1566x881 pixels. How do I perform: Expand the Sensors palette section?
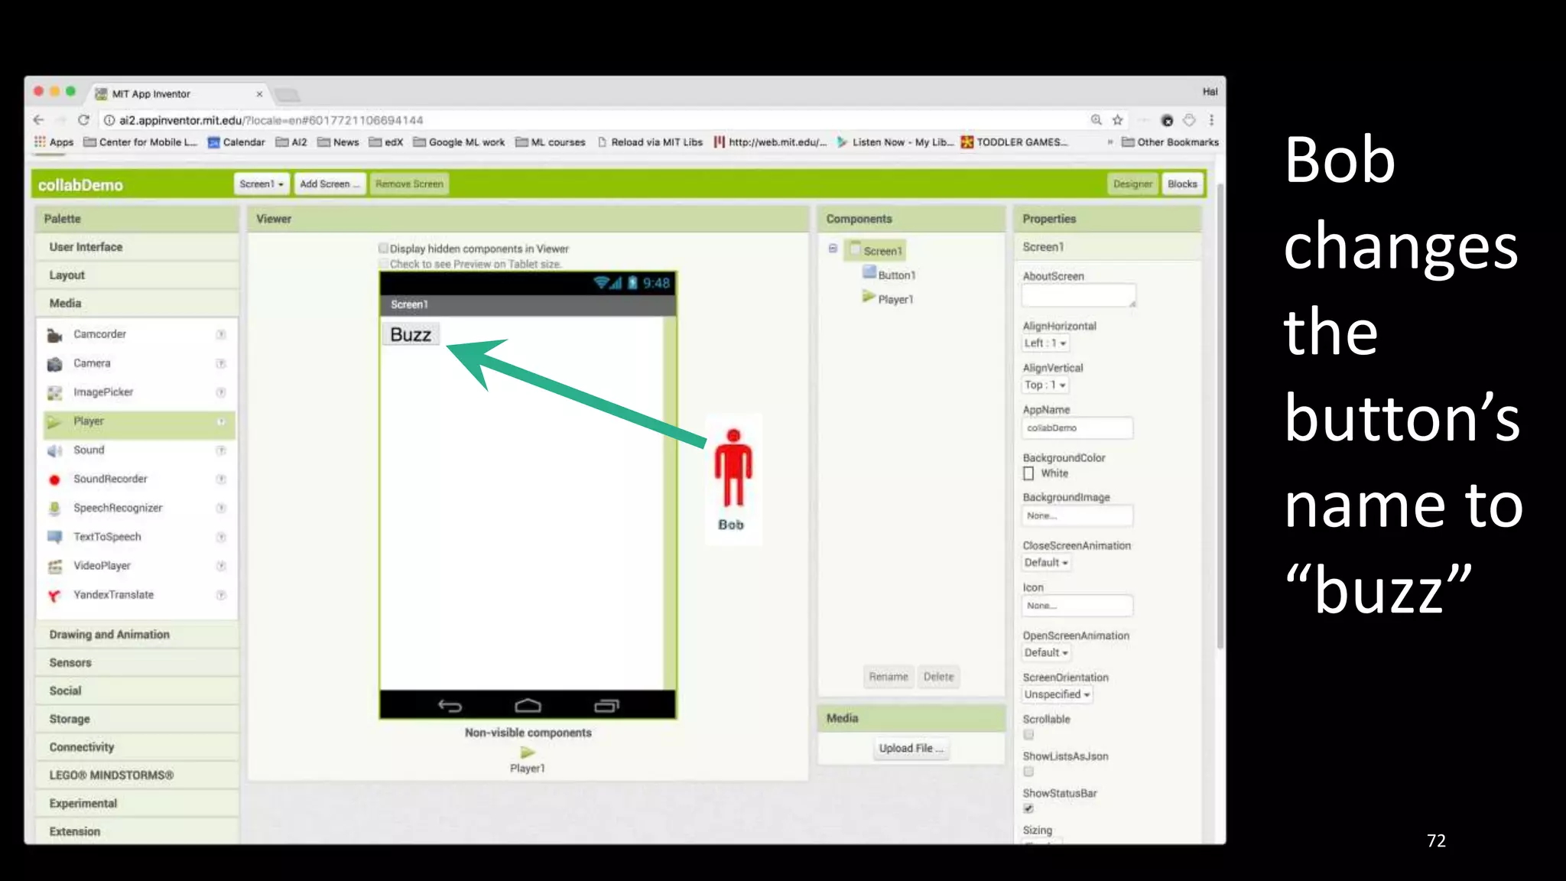[70, 662]
